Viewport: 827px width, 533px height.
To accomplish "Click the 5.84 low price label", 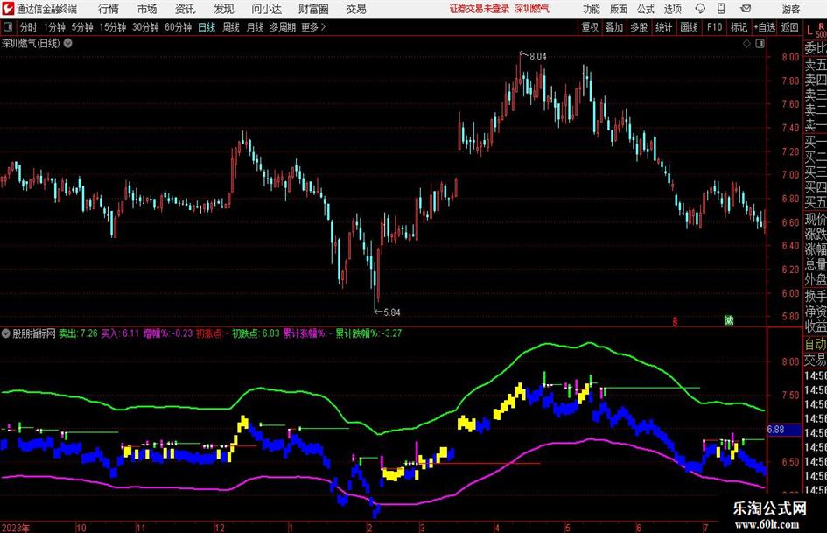I will pyautogui.click(x=392, y=312).
